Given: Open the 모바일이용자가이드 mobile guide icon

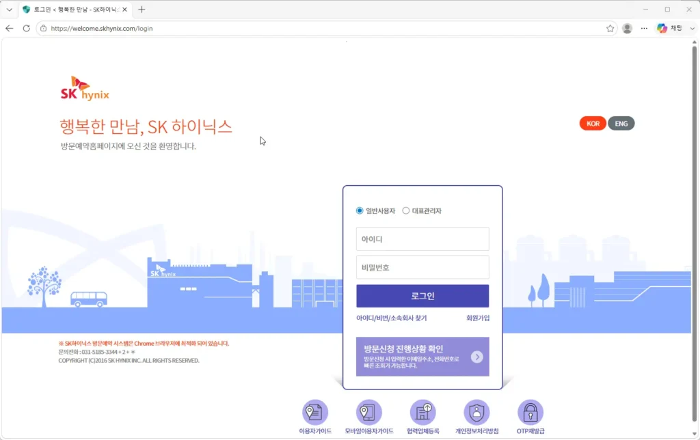Looking at the screenshot, I should (368, 413).
